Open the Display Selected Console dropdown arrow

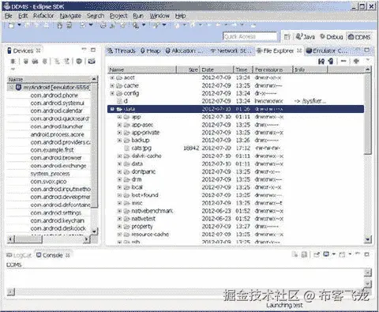point(334,254)
